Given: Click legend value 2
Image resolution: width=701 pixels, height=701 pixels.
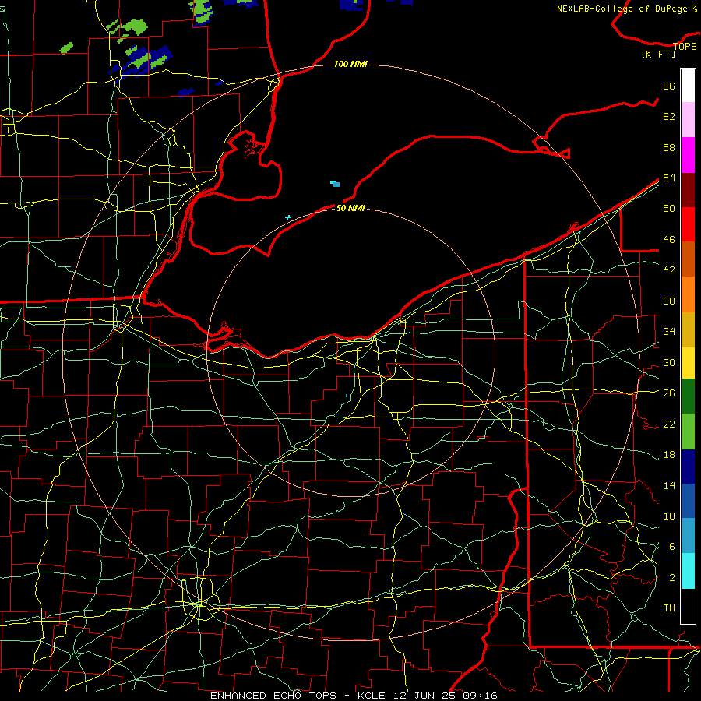Looking at the screenshot, I should [671, 577].
